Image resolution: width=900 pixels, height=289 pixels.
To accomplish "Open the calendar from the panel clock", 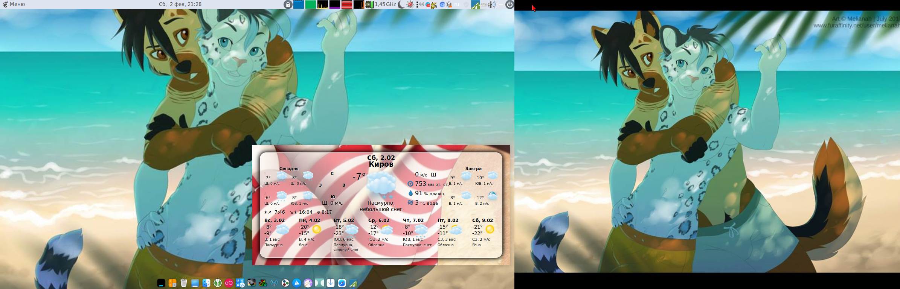I will tap(180, 4).
